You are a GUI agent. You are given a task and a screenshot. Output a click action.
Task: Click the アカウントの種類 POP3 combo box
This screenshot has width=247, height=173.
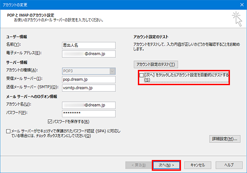89,71
